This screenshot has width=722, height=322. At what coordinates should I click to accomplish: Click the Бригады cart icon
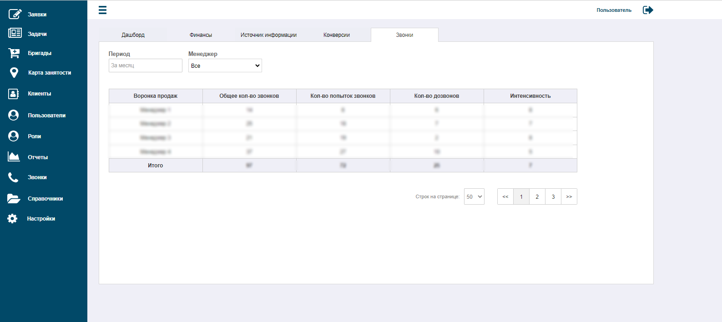(x=14, y=53)
